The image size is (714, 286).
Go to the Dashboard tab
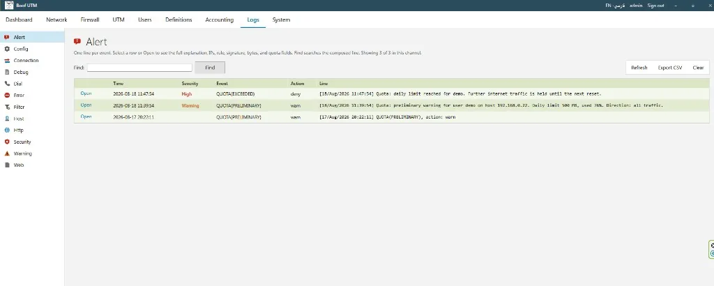pos(19,20)
